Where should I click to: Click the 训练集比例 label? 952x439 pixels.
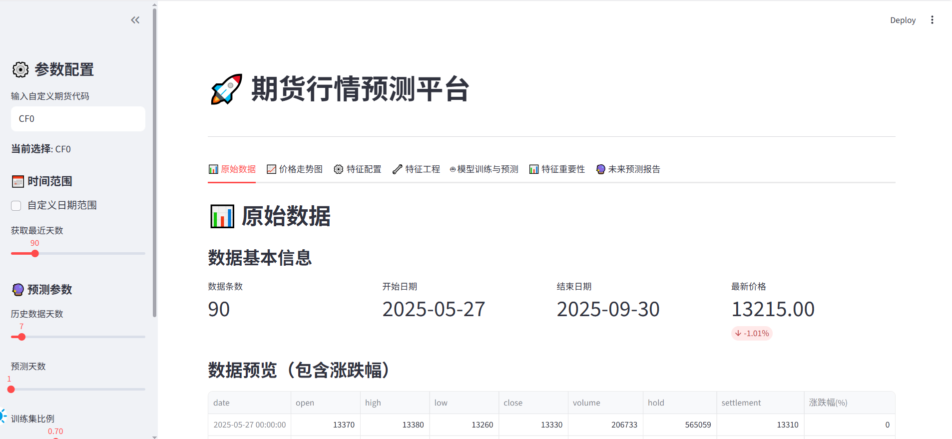(x=33, y=419)
